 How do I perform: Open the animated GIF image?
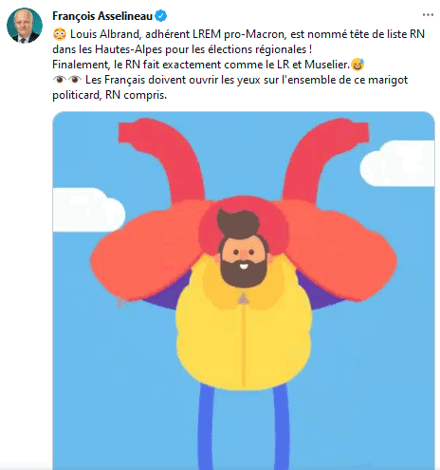(244, 291)
